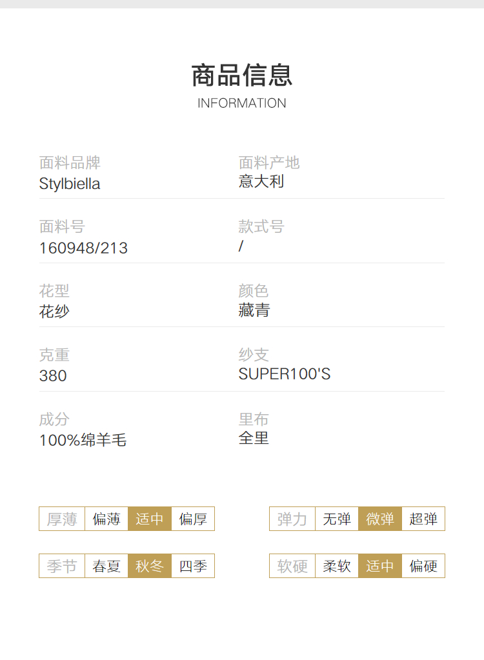Click the 藏青 color value
The image size is (484, 660).
(254, 310)
